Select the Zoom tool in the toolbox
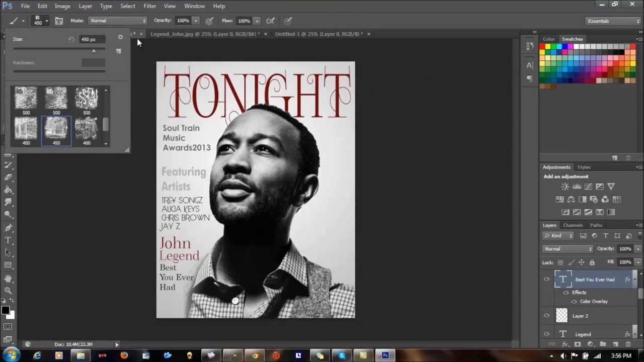 pos(8,291)
